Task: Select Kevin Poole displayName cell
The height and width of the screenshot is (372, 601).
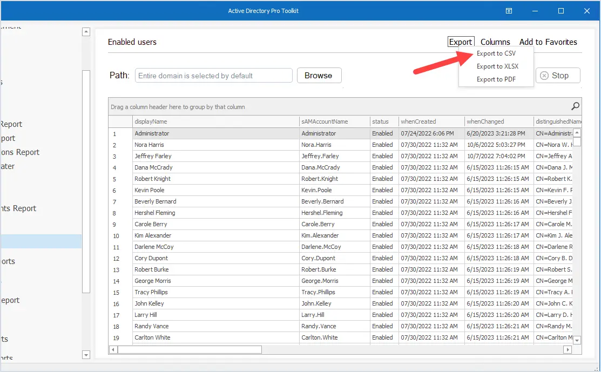Action: point(216,190)
